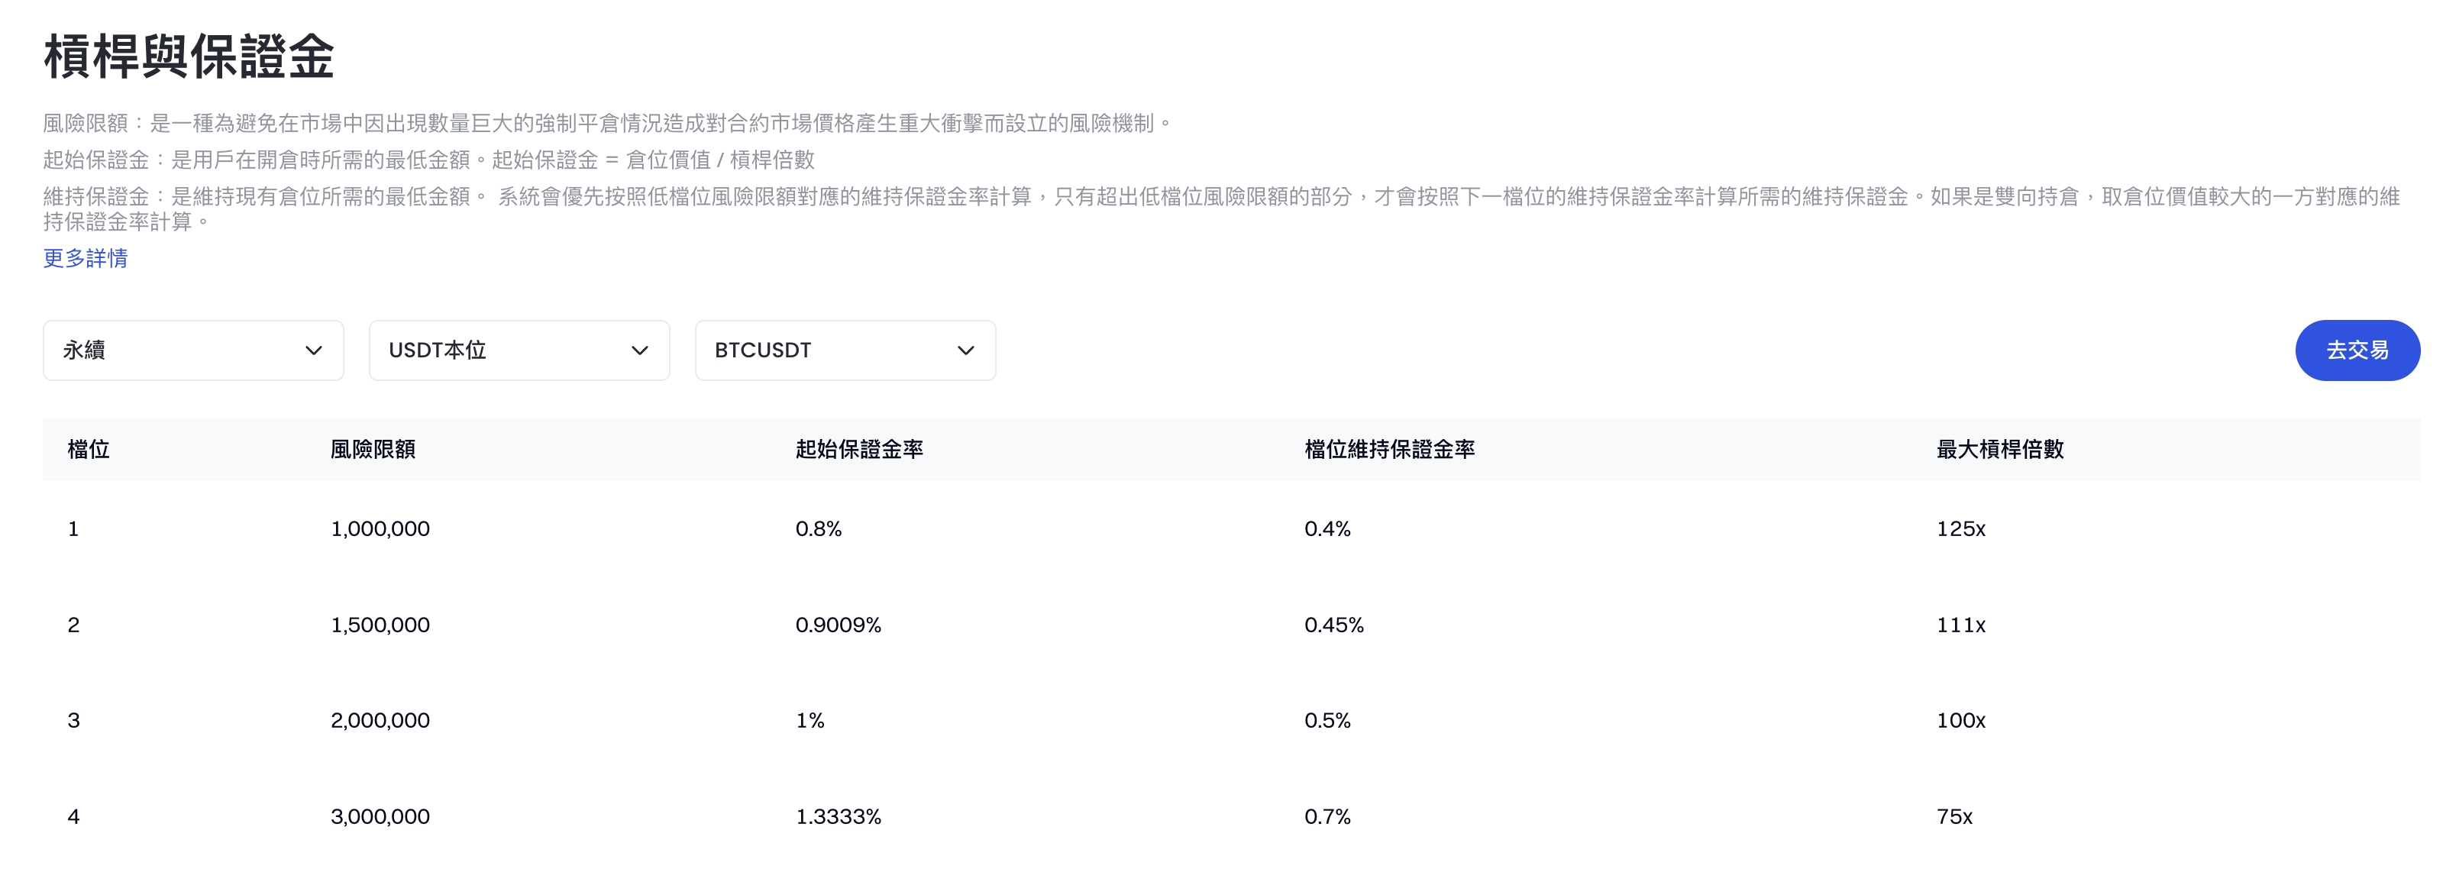The image size is (2456, 872).
Task: Click the chevron arrow in the USDT本位 selector
Action: (x=640, y=350)
